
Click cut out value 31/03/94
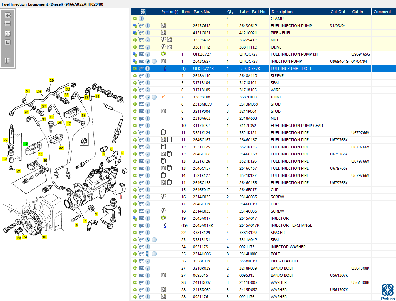(x=338, y=26)
